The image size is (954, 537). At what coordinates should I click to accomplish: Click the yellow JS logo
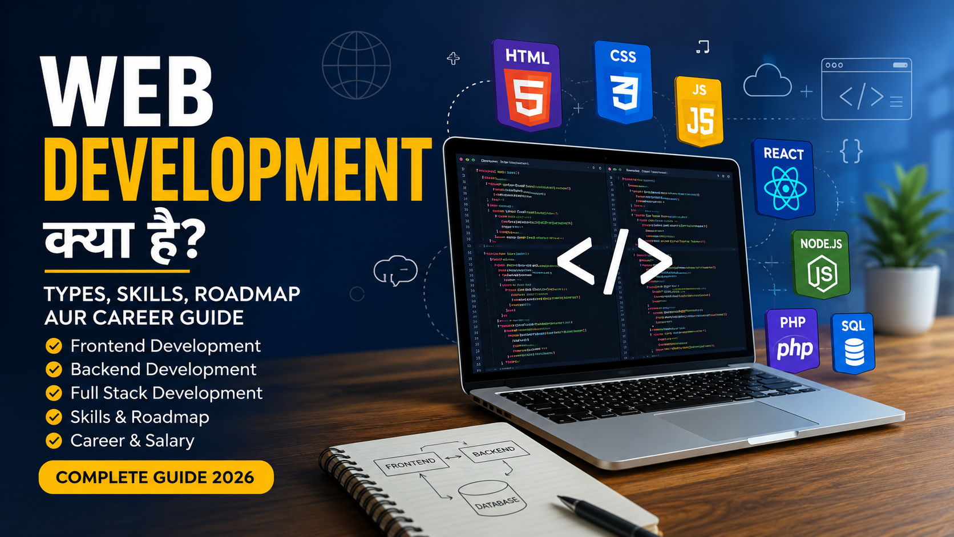click(699, 111)
